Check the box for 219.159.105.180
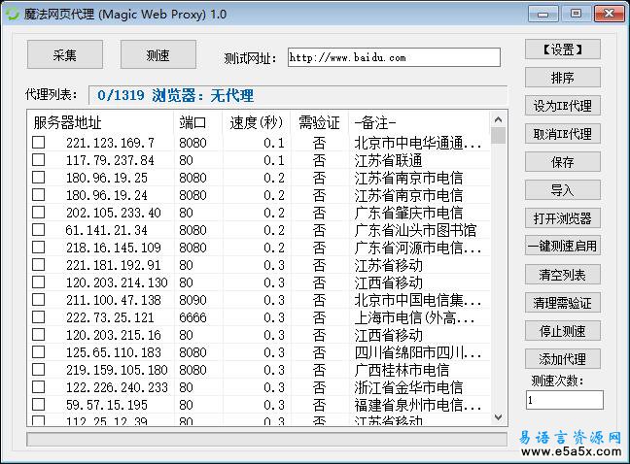The image size is (630, 464). coord(39,369)
